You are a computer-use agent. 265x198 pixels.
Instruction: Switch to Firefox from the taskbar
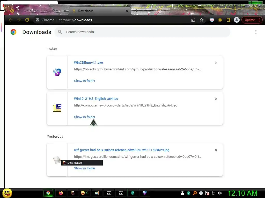pos(61,193)
